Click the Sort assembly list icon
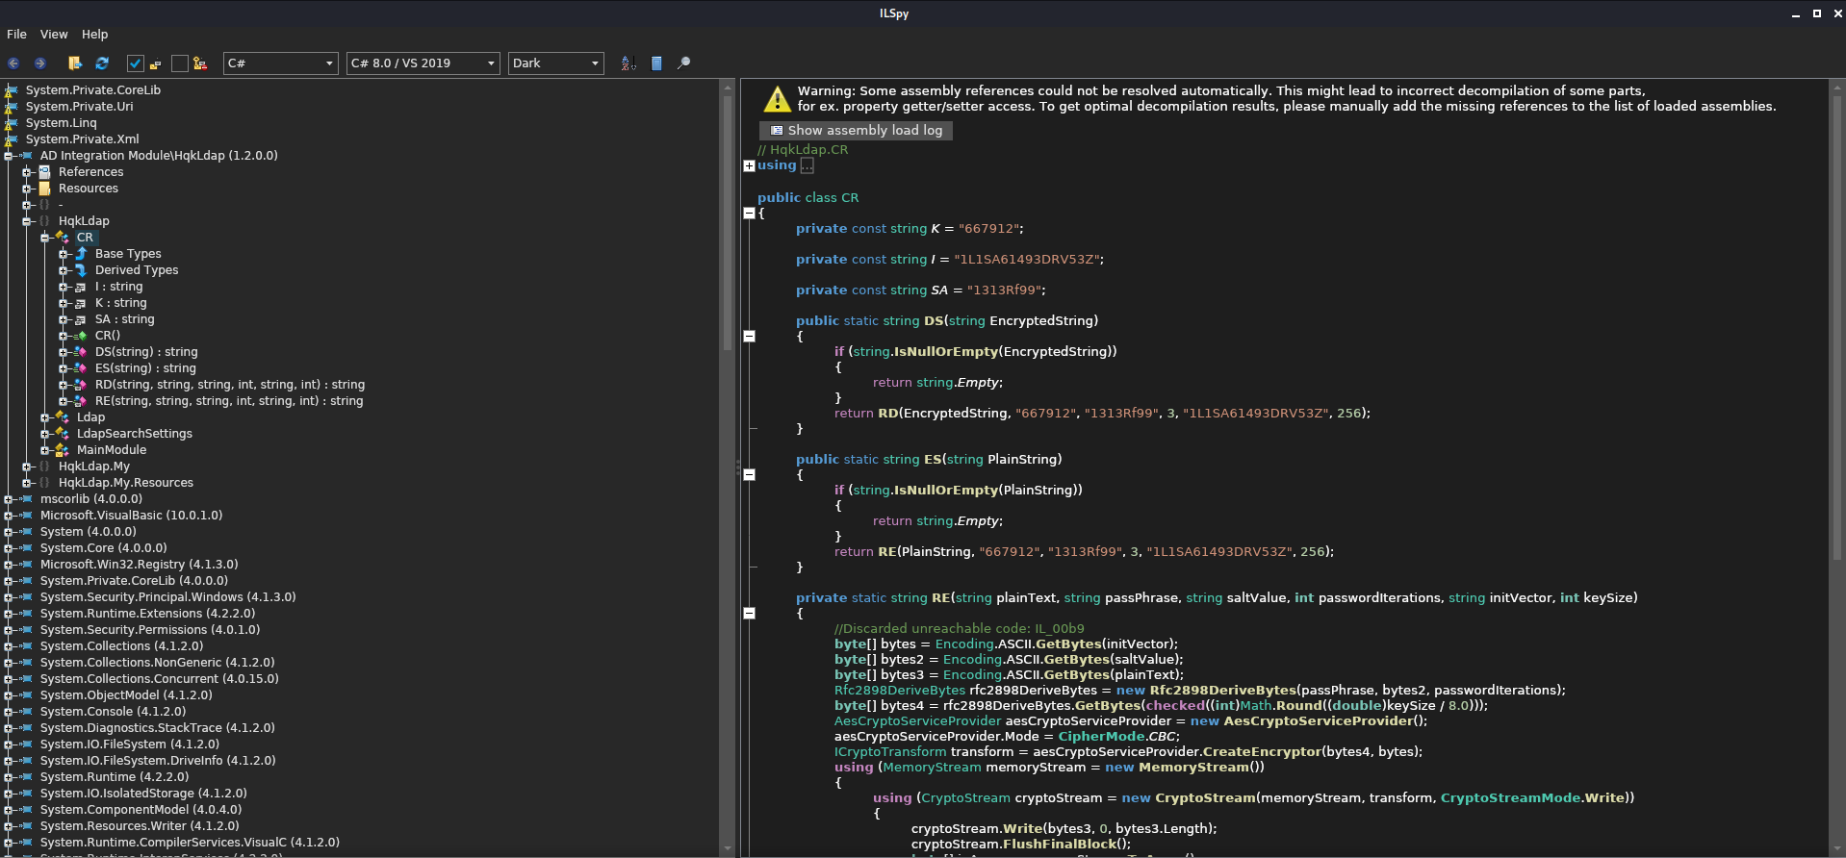 tap(628, 63)
